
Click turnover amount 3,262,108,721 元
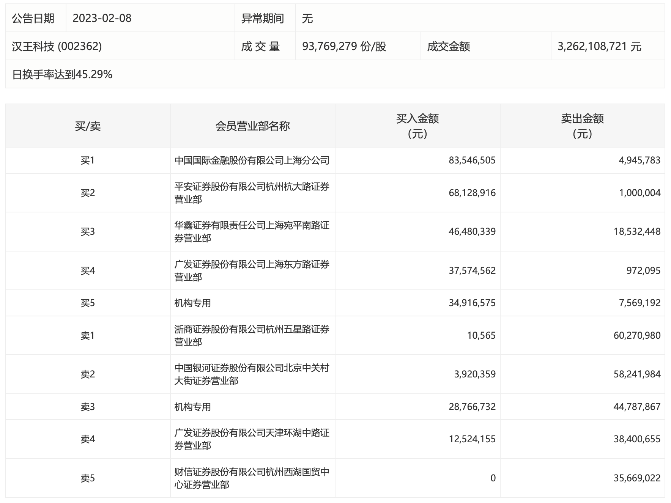[x=599, y=46]
